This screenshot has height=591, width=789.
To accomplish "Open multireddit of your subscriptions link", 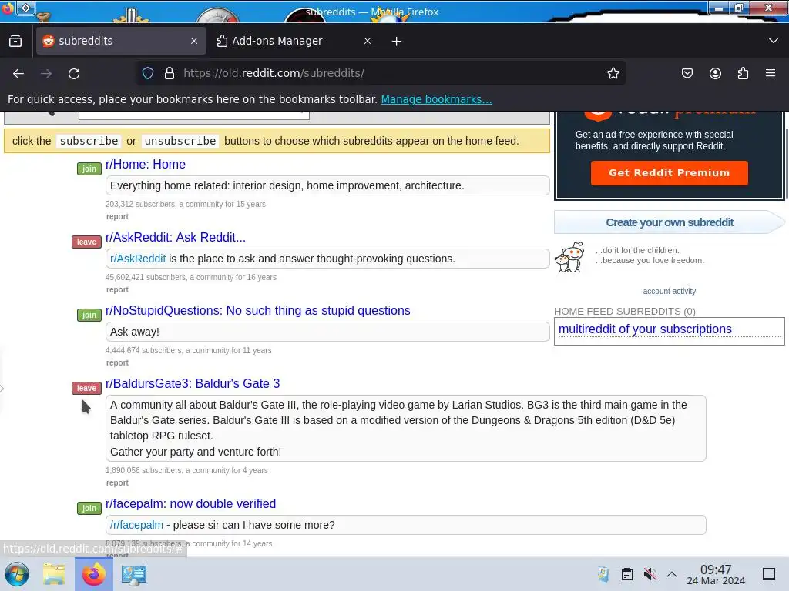I will pos(645,329).
